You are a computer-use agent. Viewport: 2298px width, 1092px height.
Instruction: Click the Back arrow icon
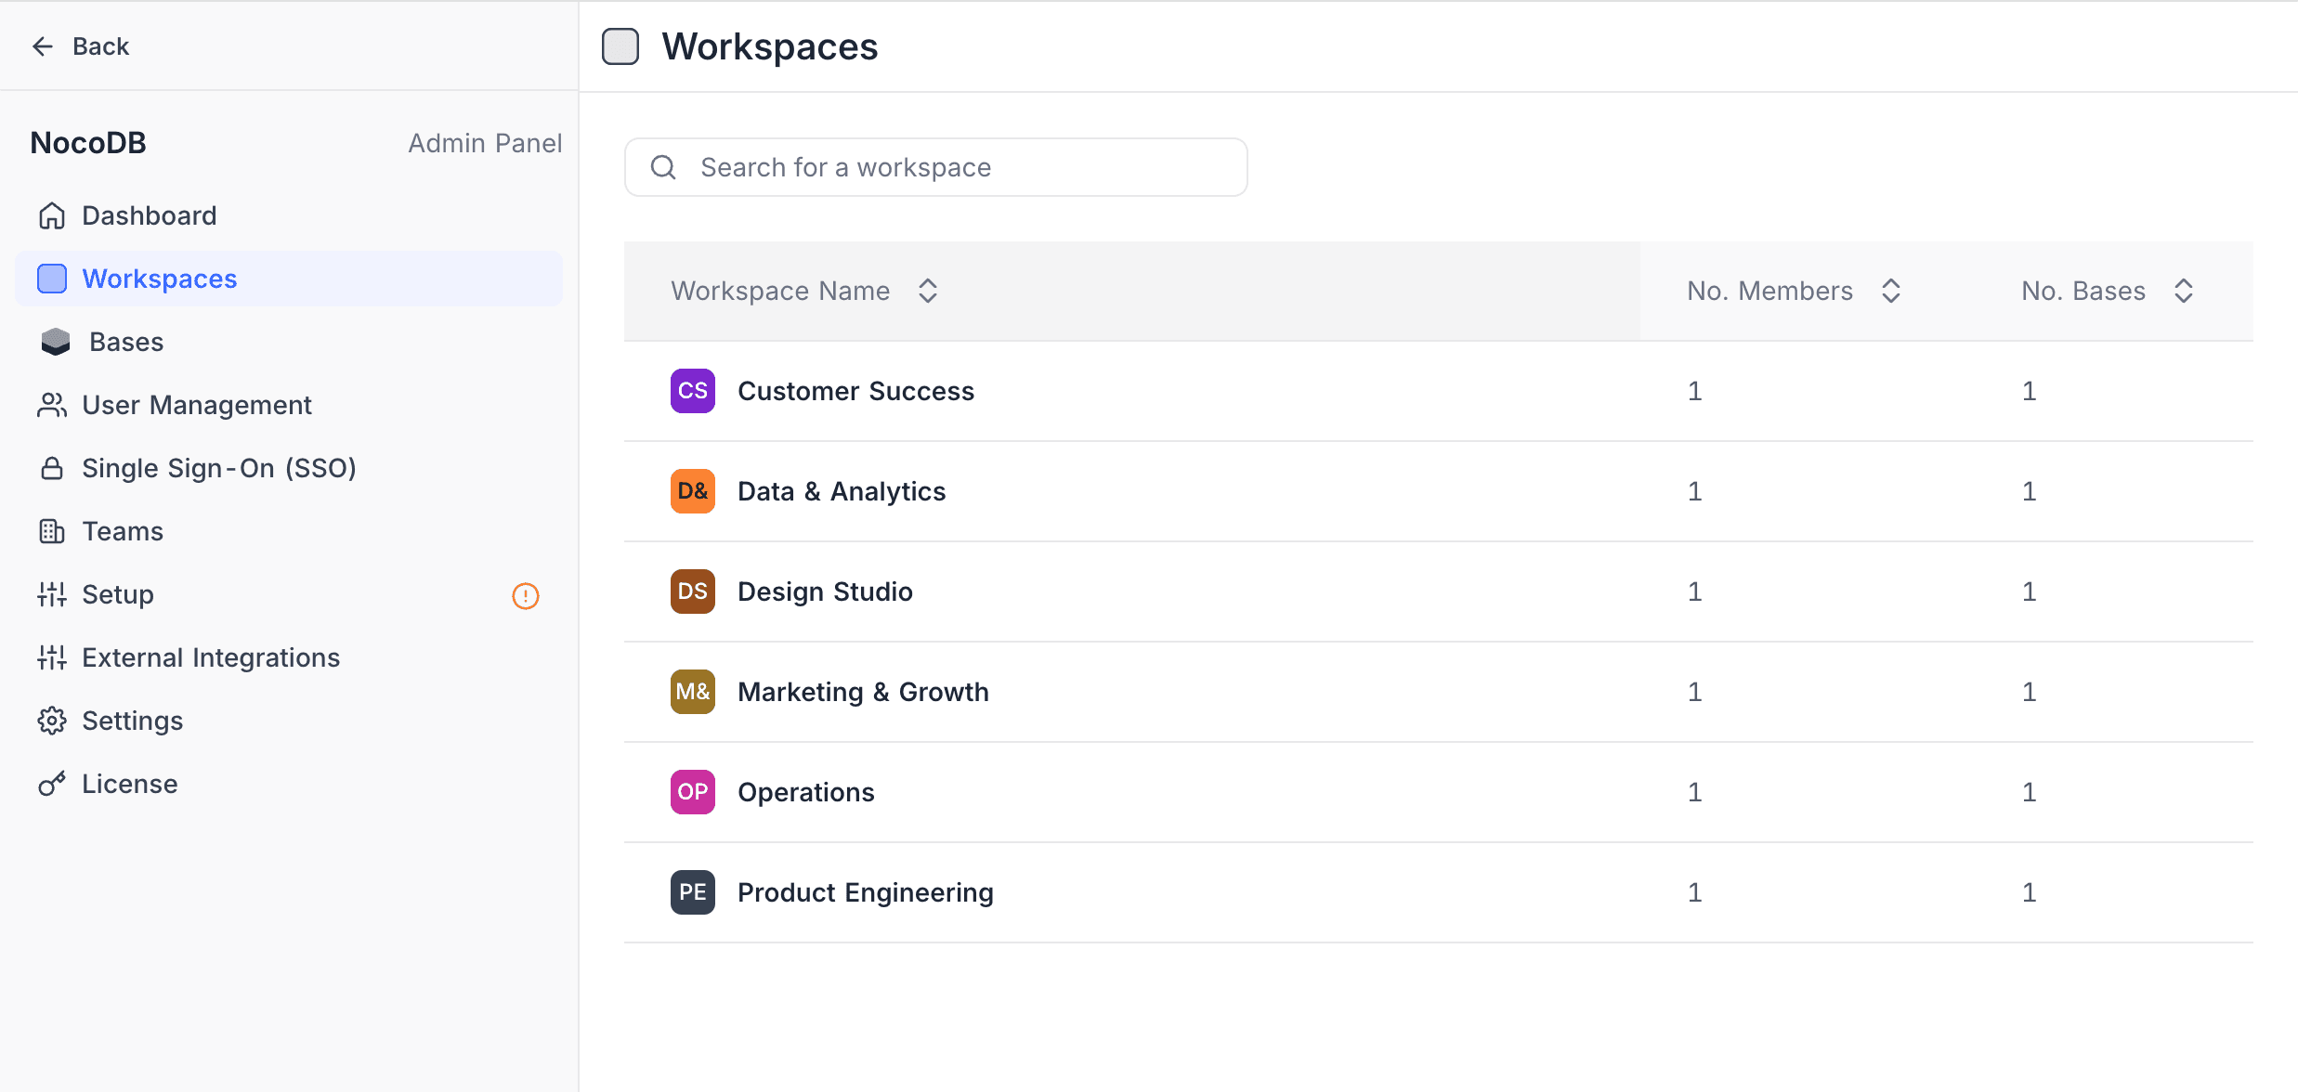[43, 46]
